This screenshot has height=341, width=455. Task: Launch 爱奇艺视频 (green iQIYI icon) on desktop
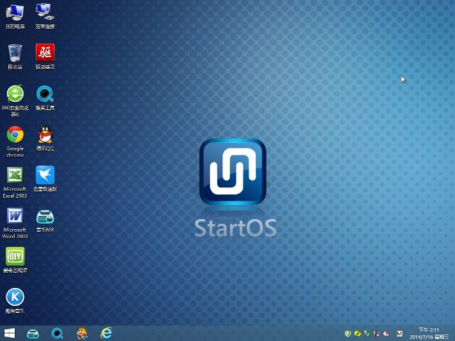tap(15, 260)
